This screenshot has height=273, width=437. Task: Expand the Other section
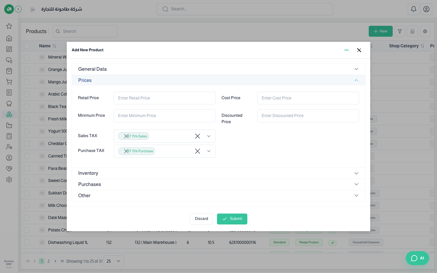[218, 196]
